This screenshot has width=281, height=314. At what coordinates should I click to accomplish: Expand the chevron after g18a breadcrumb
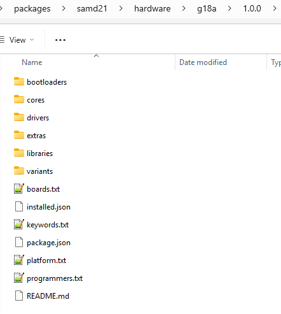pyautogui.click(x=230, y=8)
